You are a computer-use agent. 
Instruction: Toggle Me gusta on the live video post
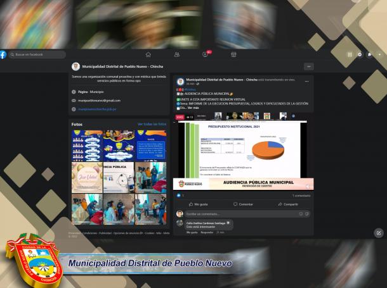[x=201, y=204]
